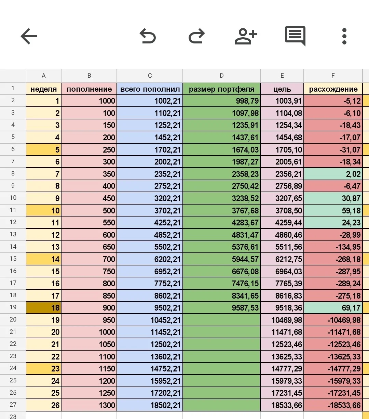The width and height of the screenshot is (369, 419).
Task: Select empty portfolio cell for week 19
Action: click(221, 320)
